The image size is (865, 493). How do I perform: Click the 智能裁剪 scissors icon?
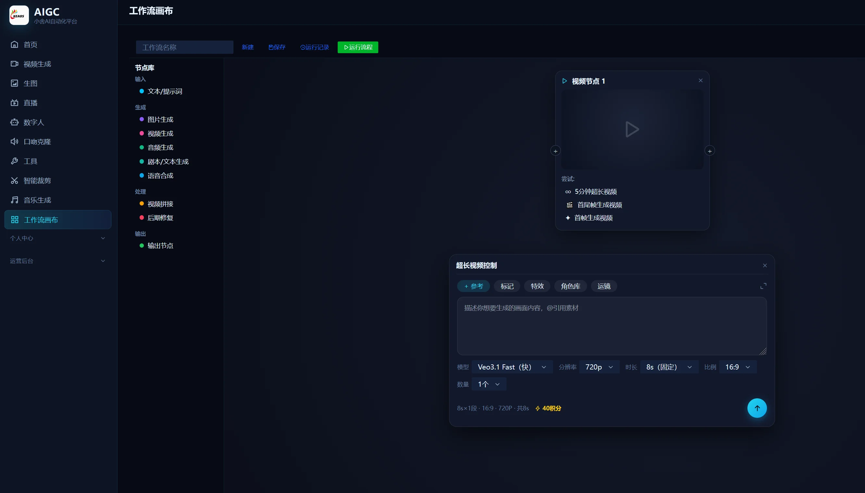pos(14,181)
